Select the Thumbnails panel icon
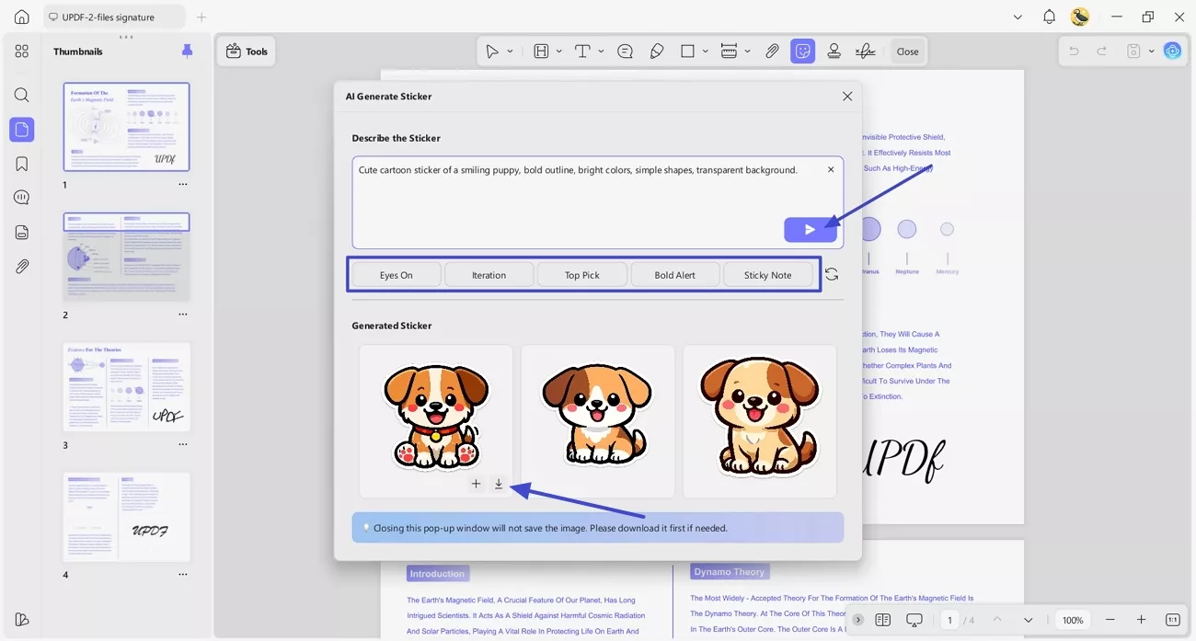Screen dimensions: 1196x641 click(x=22, y=130)
